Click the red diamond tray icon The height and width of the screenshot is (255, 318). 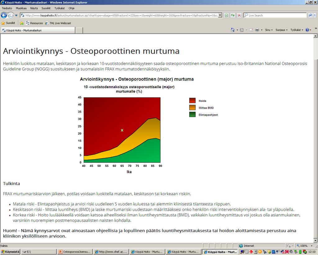(251, 252)
